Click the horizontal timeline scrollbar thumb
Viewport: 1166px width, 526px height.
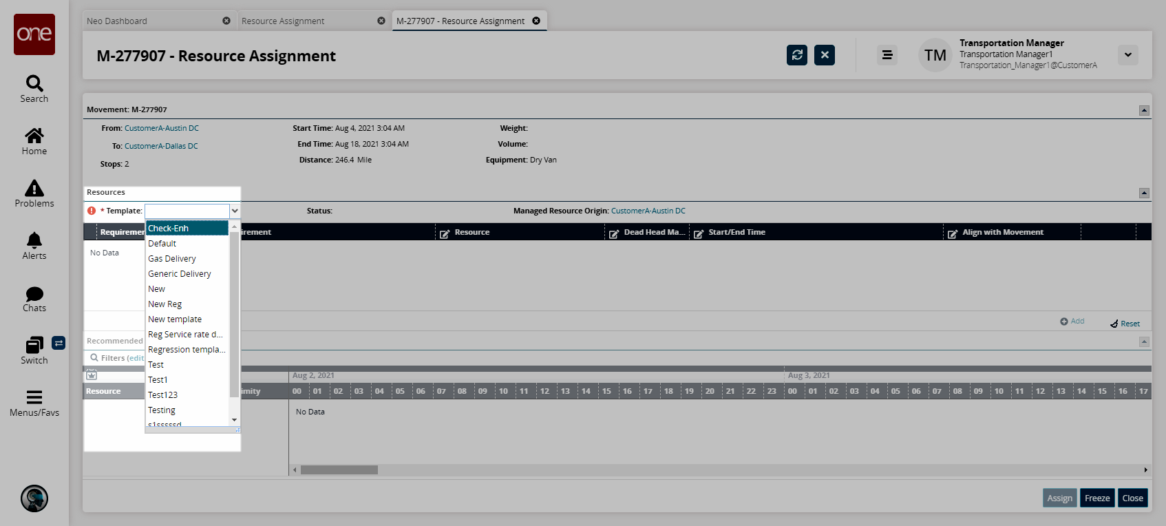pos(339,470)
